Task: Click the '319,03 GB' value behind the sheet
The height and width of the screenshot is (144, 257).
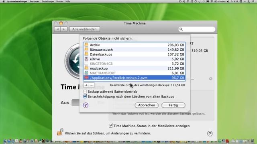Action: tap(200, 51)
